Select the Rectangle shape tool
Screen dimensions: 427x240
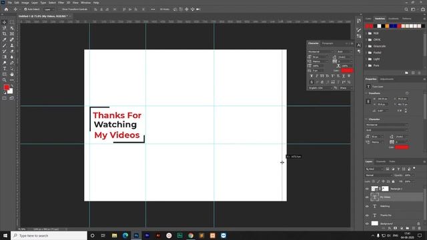pos(5,74)
